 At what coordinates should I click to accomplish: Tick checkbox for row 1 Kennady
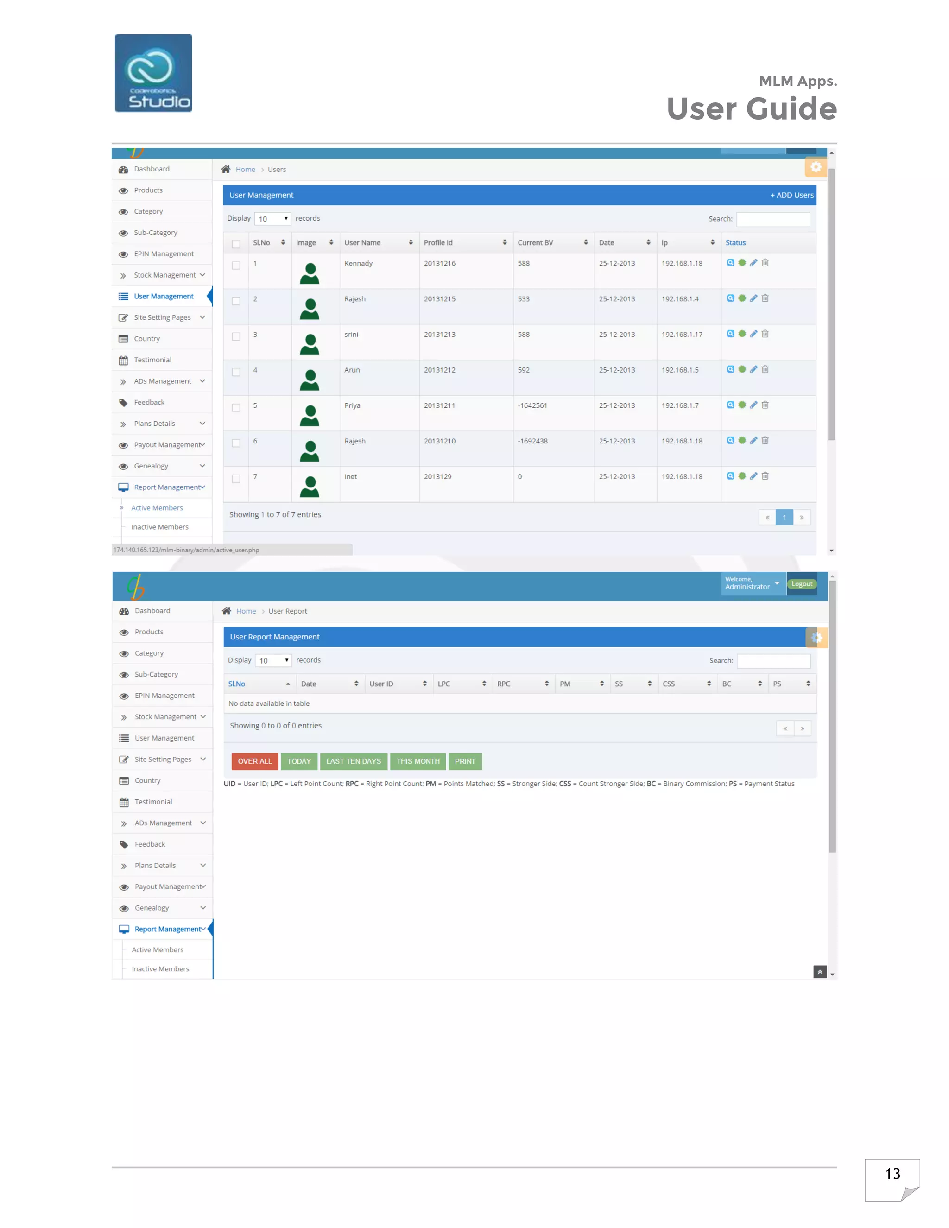236,266
